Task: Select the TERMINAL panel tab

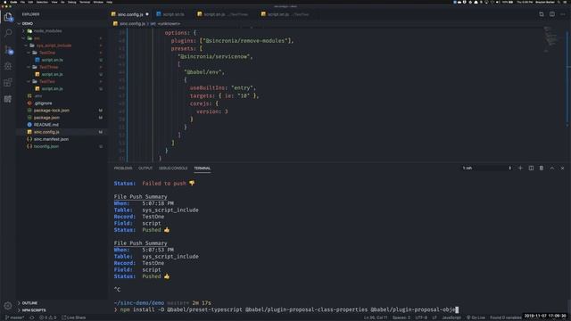Action: (203, 169)
